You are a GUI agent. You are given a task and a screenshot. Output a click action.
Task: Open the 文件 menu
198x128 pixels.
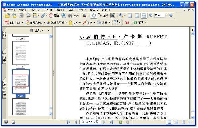pos(12,10)
